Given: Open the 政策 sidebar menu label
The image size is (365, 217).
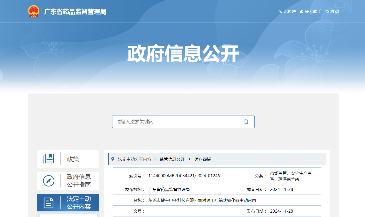Looking at the screenshot, I should pos(73,159).
